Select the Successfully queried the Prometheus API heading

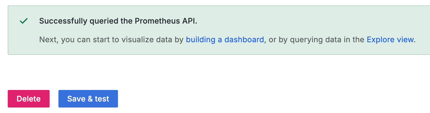118,21
